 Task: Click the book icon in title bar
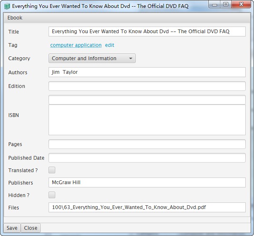coord(7,6)
